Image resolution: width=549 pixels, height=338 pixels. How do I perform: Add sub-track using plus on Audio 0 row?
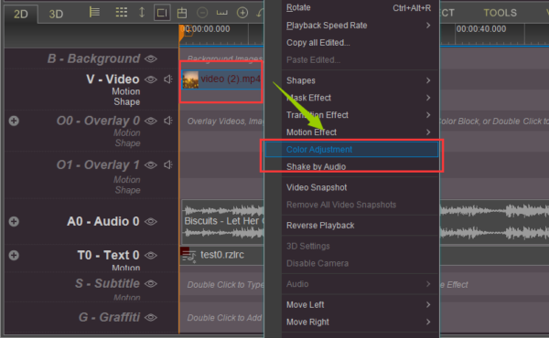14,222
